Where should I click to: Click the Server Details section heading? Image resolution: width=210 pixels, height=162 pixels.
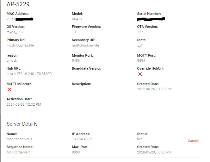point(22,124)
